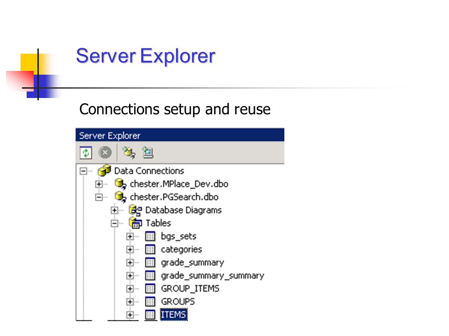Expand the categories table node
This screenshot has width=449, height=336.
130,250
